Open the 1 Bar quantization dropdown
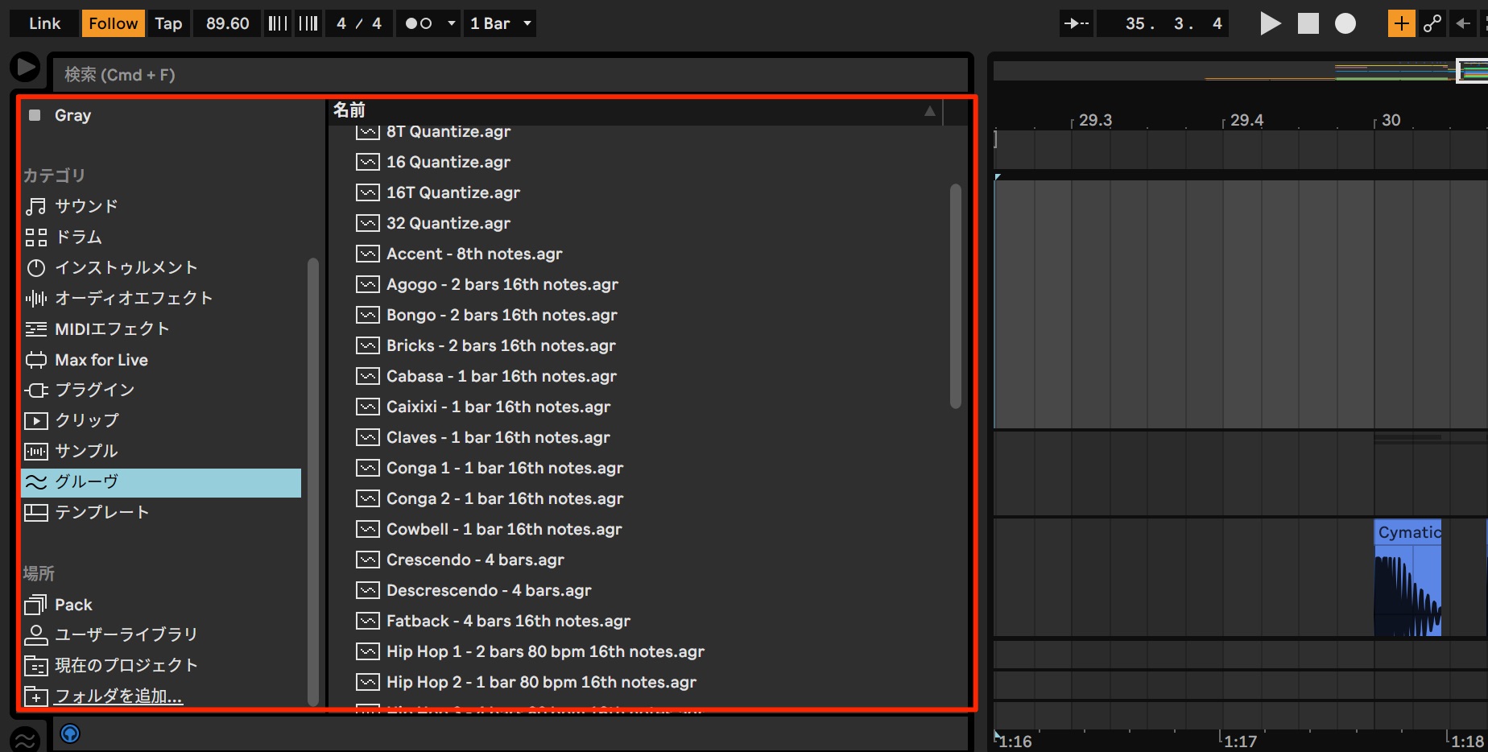Screen dimensions: 1488x752 point(500,23)
